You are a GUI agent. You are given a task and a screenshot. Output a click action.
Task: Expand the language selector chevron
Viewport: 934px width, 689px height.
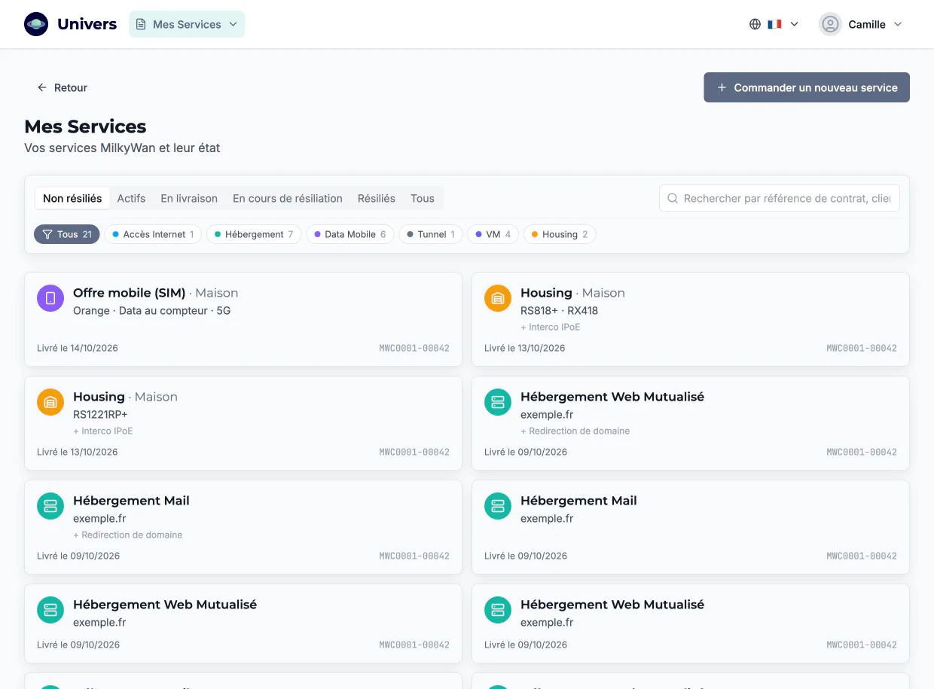[794, 24]
